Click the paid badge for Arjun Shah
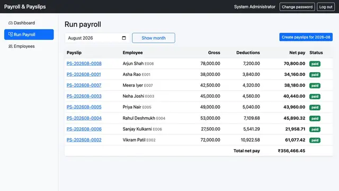 click(x=315, y=64)
